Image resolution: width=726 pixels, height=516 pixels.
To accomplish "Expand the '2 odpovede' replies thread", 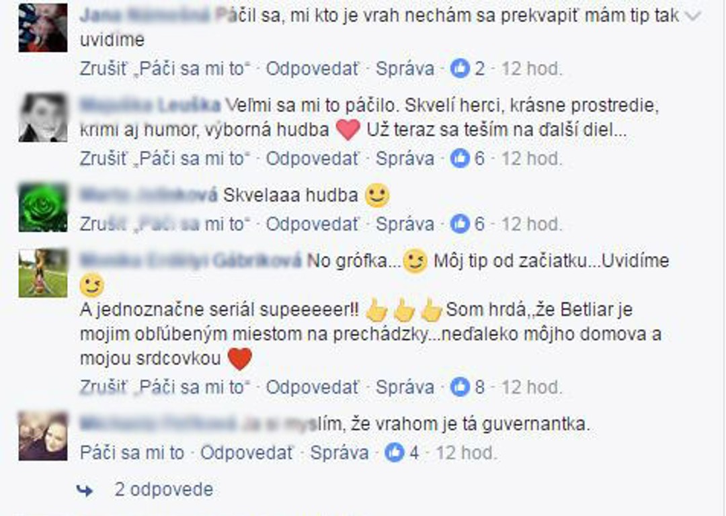I will point(164,490).
